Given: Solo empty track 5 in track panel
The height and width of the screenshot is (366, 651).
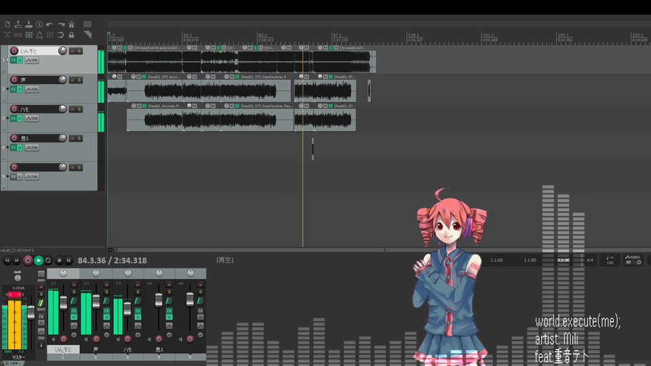Looking at the screenshot, I should point(79,167).
